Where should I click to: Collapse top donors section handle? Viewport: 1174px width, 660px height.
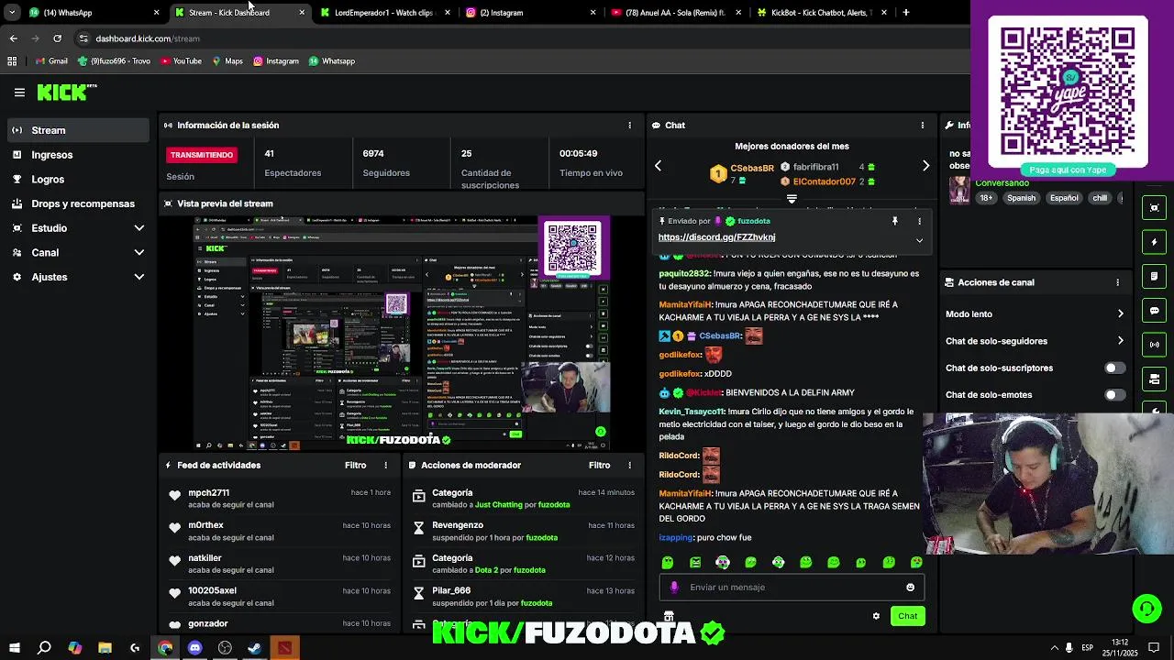point(792,198)
